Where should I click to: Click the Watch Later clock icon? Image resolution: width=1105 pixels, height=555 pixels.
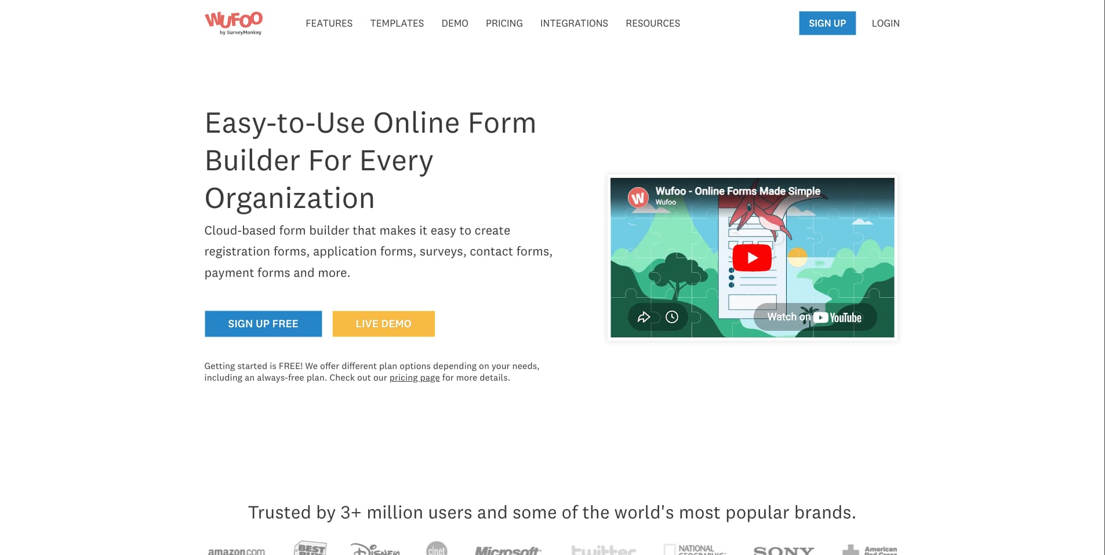click(x=672, y=317)
